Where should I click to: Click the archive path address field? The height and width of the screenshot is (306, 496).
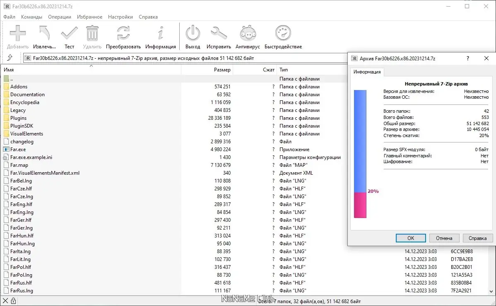[185, 58]
